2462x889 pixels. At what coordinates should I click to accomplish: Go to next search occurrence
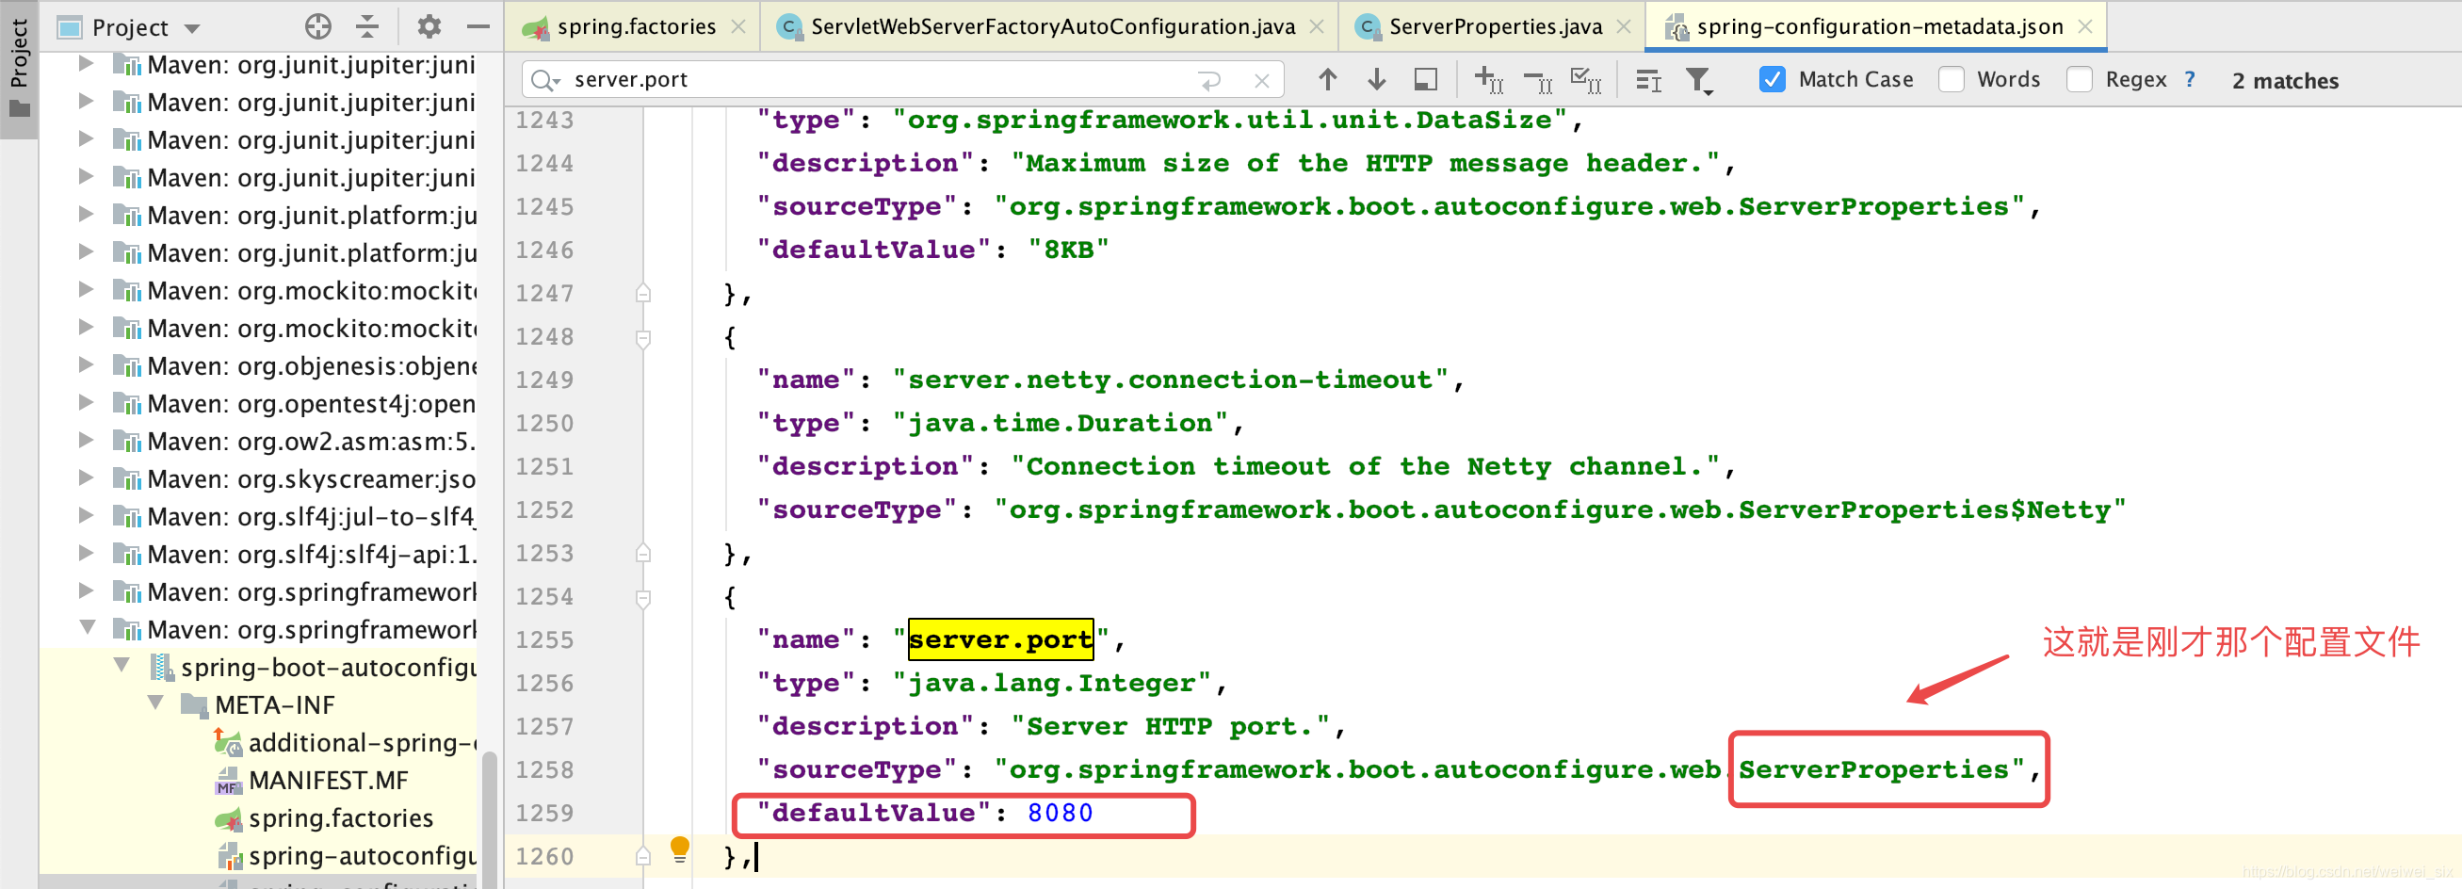(x=1376, y=80)
